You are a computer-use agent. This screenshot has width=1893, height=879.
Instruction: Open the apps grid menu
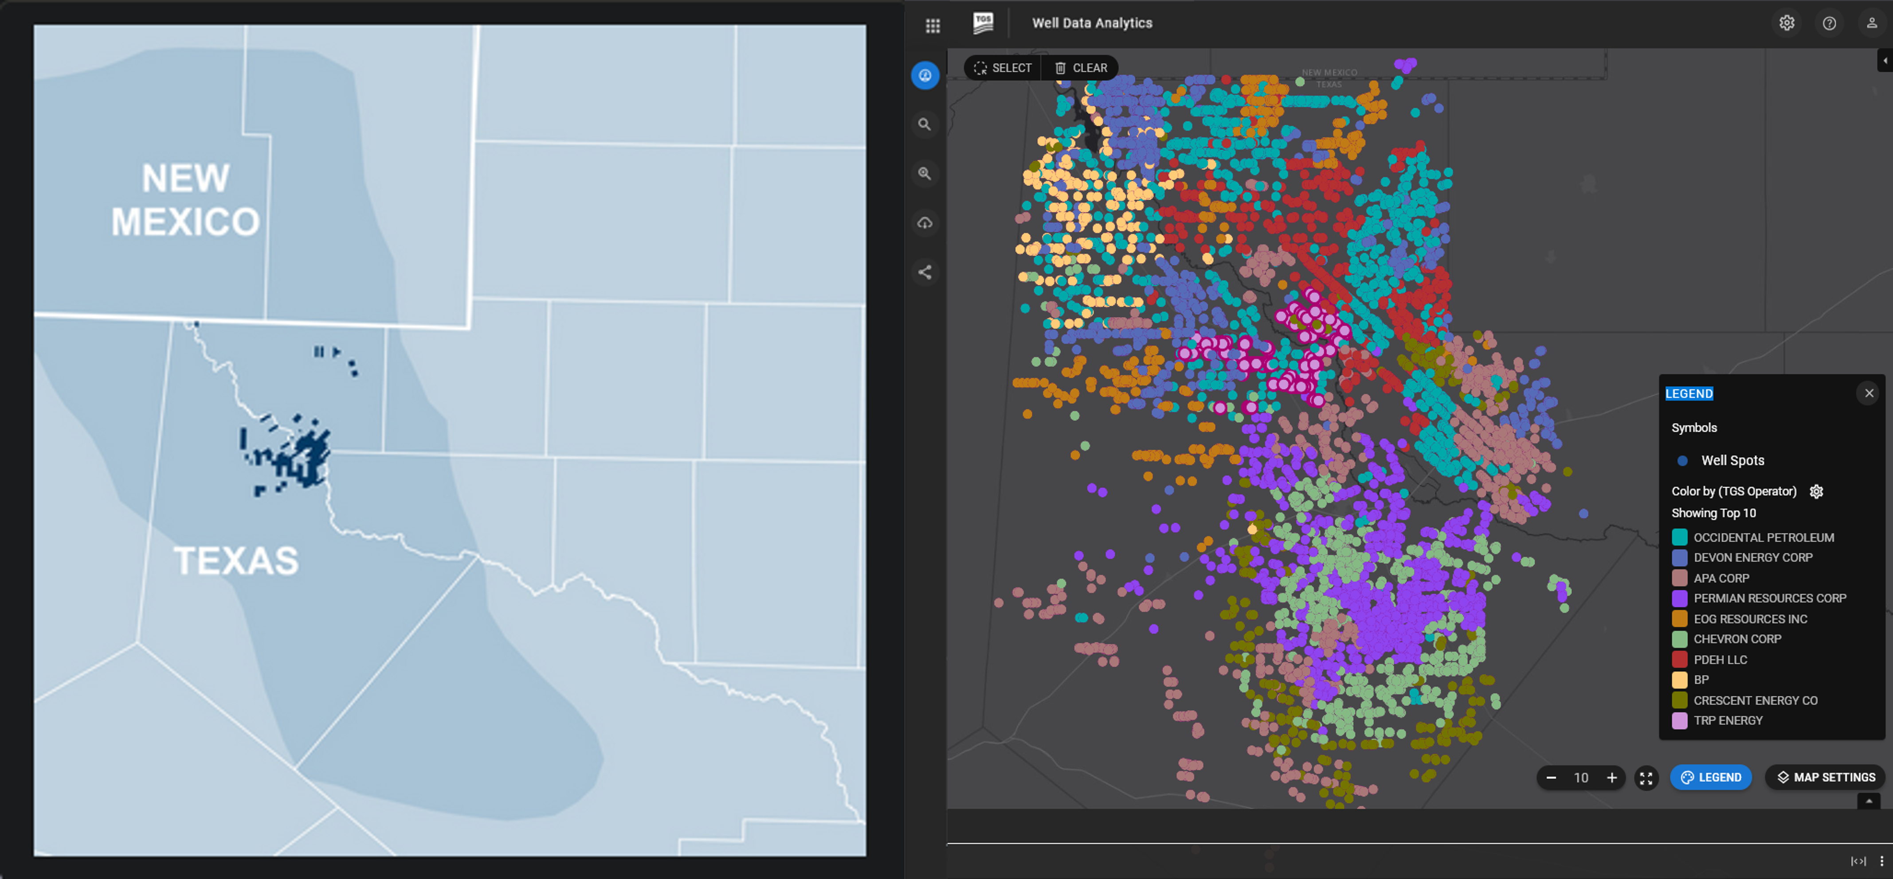tap(933, 26)
